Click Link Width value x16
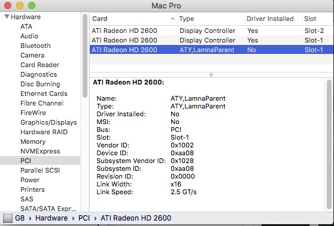 176,184
